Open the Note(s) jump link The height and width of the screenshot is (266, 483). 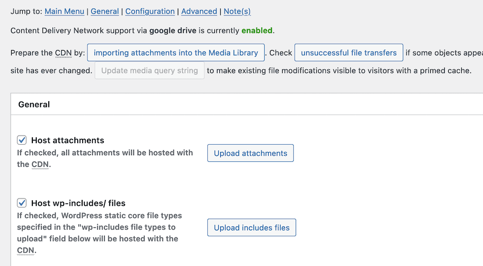click(x=237, y=11)
